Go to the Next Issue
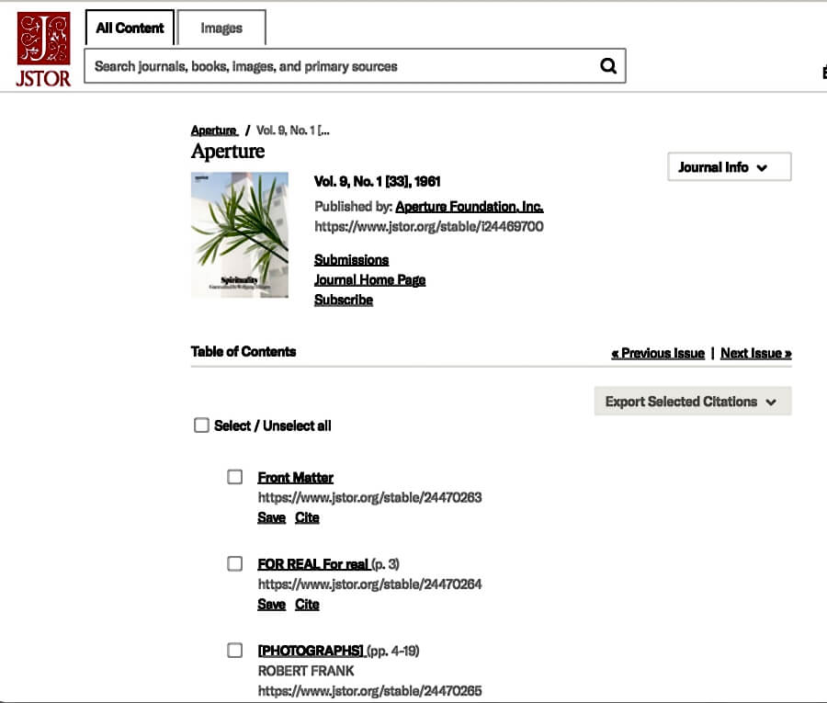The width and height of the screenshot is (827, 703). (x=756, y=353)
